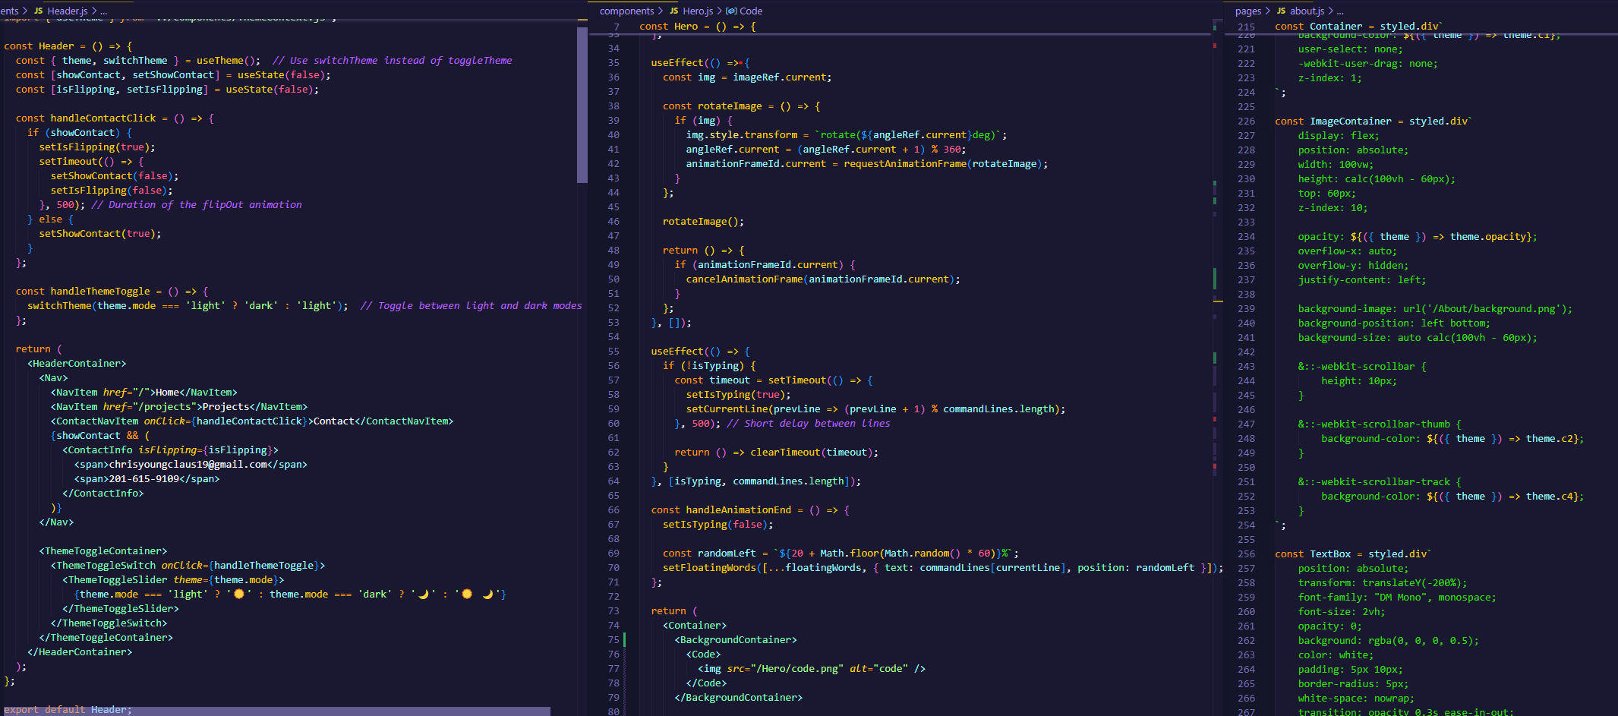
Task: Click the email 'chrisyoungclaus19@gmail.com' span
Action: [188, 465]
